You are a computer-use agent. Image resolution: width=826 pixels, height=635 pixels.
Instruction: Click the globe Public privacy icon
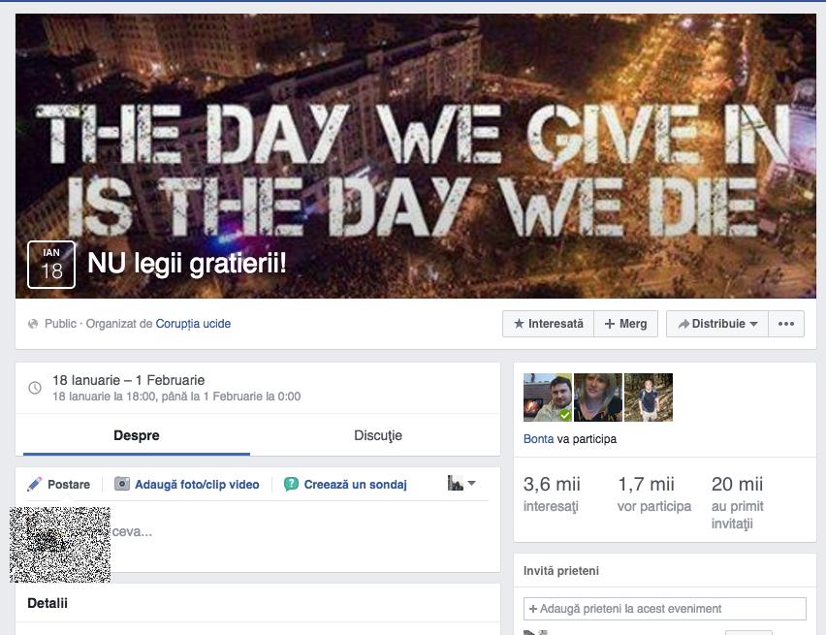click(x=33, y=324)
